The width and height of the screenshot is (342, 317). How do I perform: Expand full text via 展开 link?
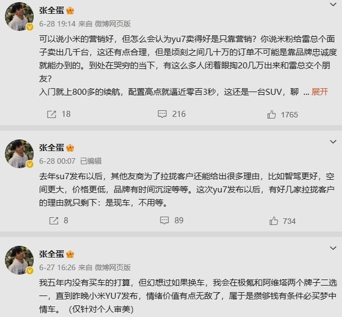click(x=320, y=92)
